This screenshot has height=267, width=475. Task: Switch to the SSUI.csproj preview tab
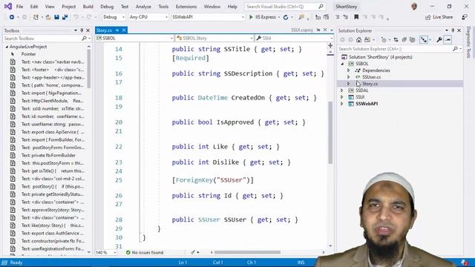point(302,30)
